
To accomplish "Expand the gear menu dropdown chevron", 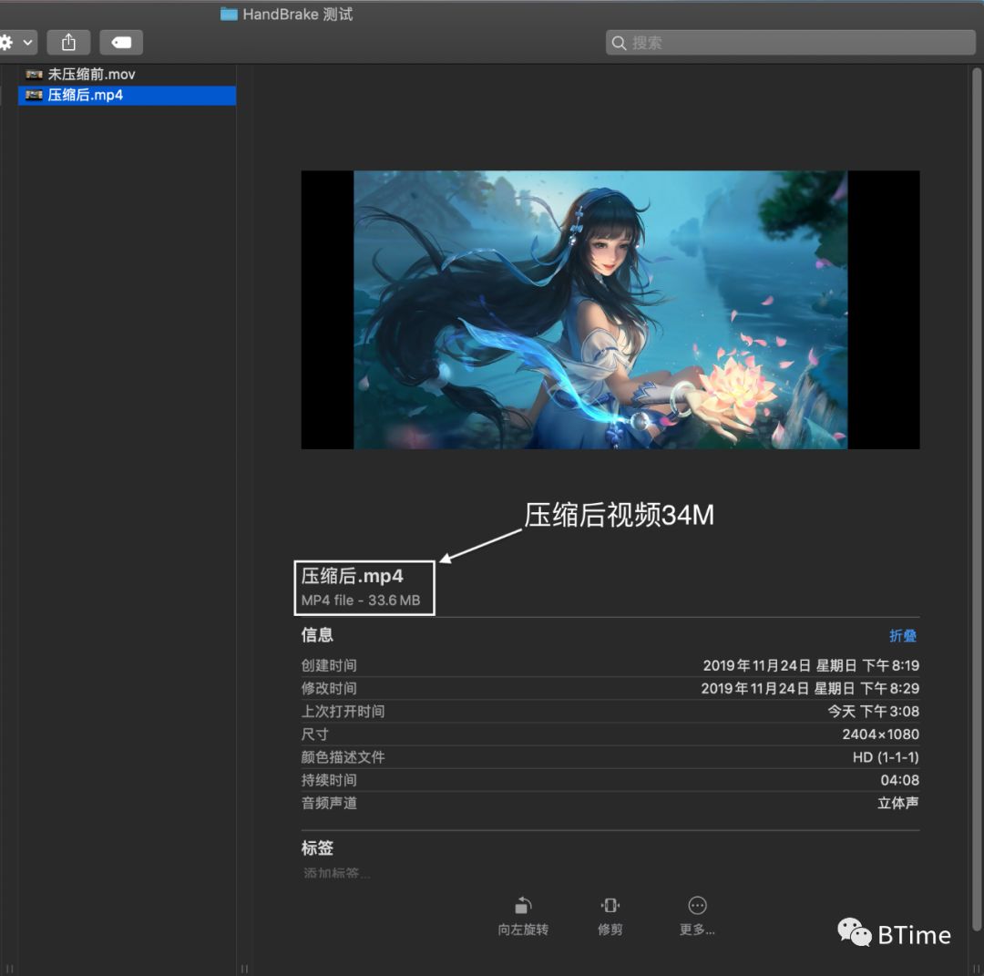I will [x=26, y=42].
